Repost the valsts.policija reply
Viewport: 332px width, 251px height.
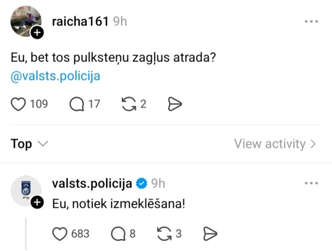tap(165, 233)
